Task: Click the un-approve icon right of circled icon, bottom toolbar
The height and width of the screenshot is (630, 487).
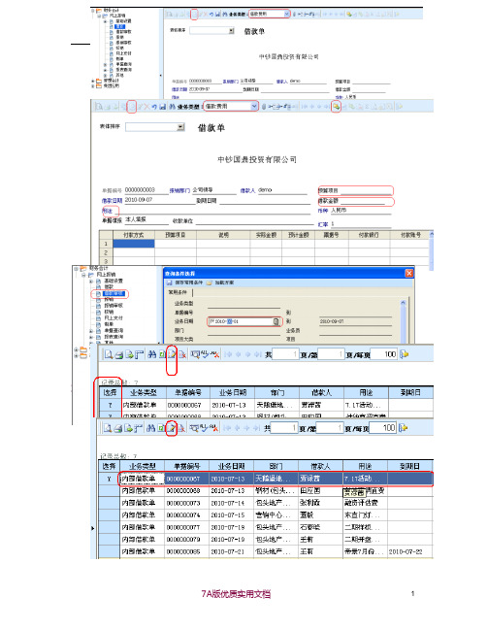Action: [x=181, y=428]
